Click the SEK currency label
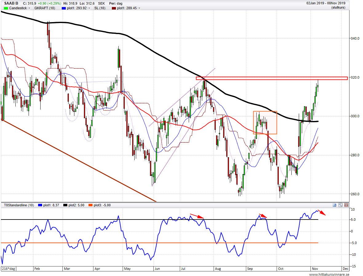Screen dimensions: 363x276 (x=101, y=3)
